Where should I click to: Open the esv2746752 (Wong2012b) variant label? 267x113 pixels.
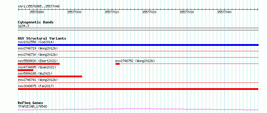135,61
